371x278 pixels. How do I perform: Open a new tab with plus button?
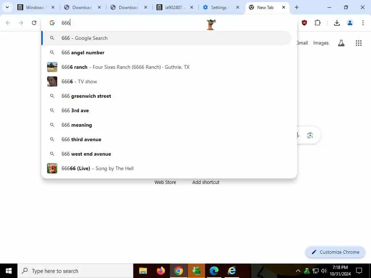(296, 7)
